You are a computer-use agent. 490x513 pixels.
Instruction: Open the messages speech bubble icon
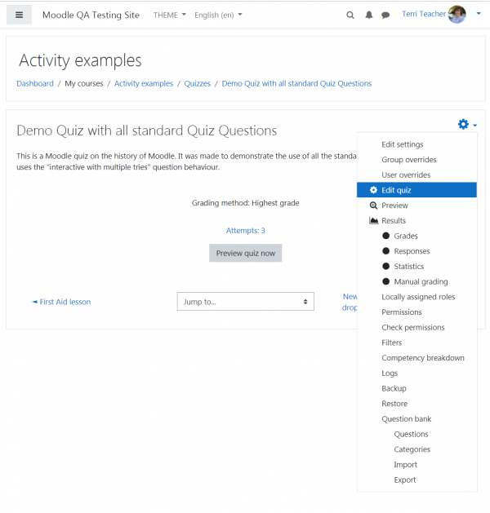point(385,15)
